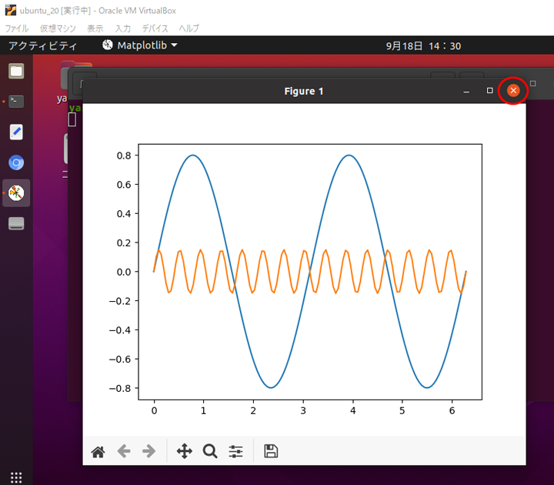
Task: Click the orange high-frequency curve's first peak
Action: 159,251
